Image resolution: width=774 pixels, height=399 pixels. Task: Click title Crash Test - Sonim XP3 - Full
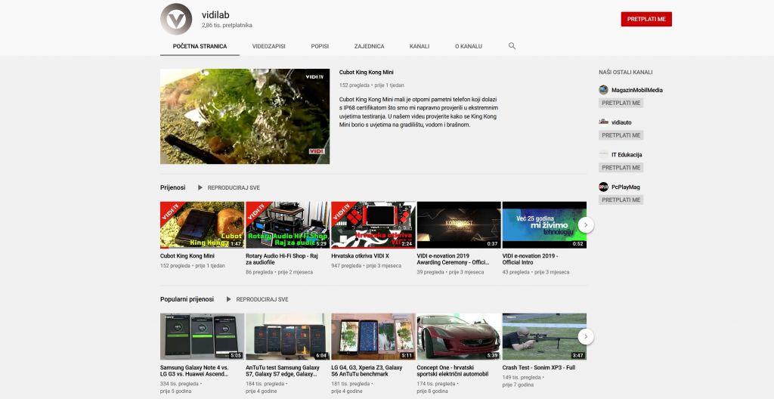[x=538, y=368]
